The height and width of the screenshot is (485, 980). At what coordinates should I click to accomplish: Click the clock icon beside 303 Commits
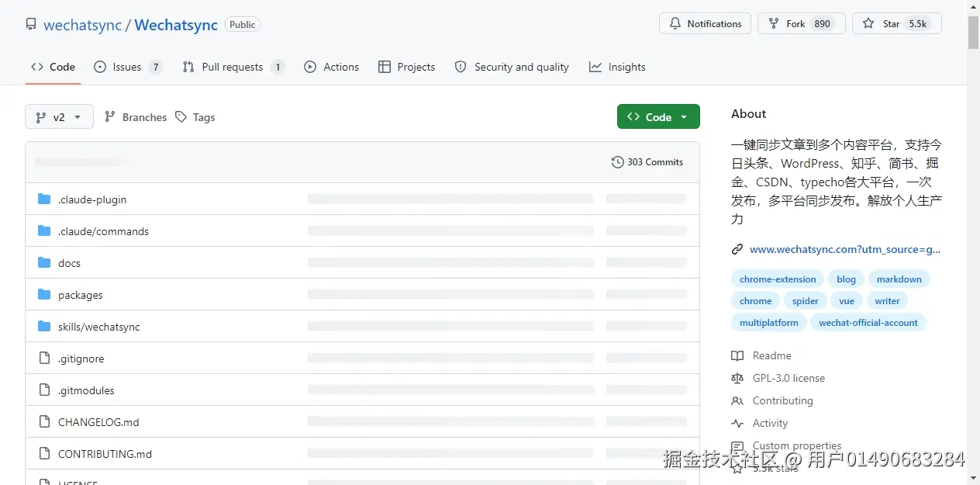click(x=618, y=162)
